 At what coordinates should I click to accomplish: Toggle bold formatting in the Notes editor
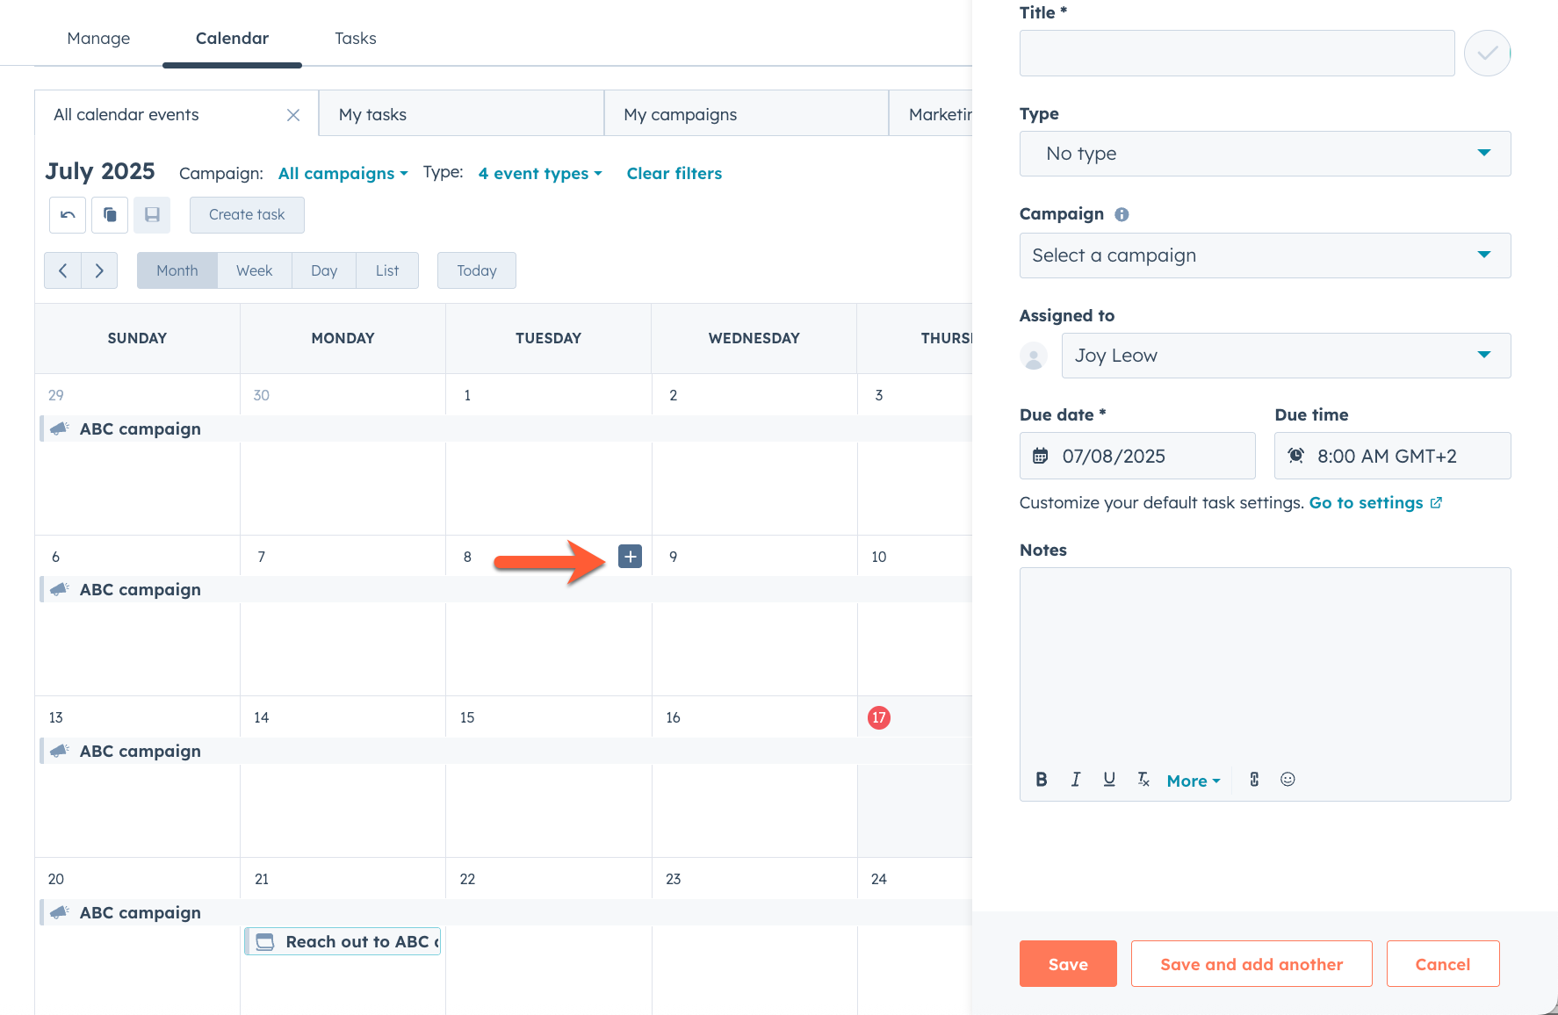1041,779
